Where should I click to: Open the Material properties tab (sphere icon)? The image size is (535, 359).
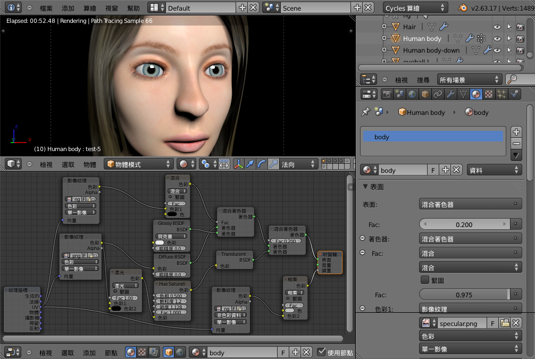click(475, 94)
